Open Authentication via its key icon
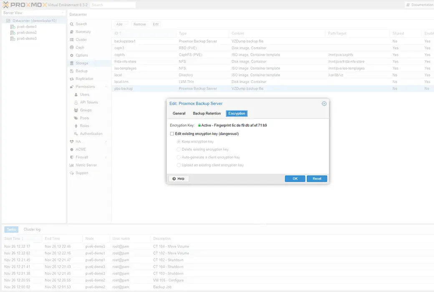This screenshot has width=434, height=292. (x=76, y=133)
